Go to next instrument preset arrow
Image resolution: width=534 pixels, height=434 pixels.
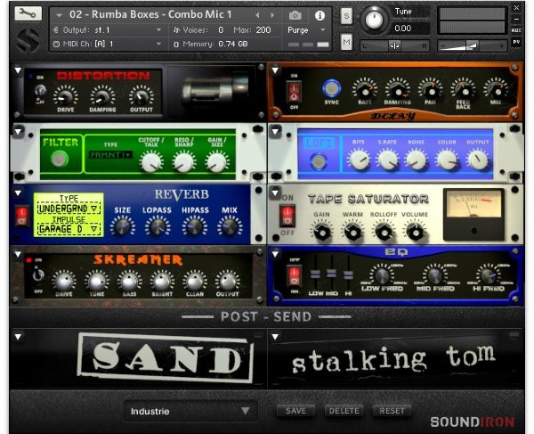pos(272,15)
